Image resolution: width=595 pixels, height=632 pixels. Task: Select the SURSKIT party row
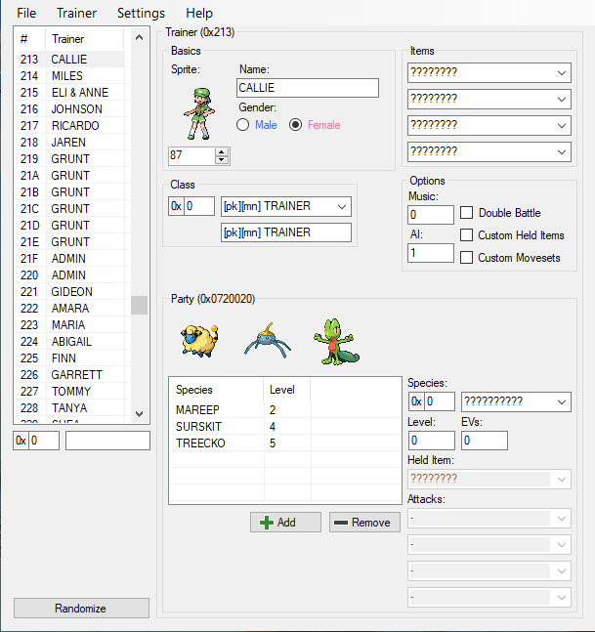click(285, 427)
